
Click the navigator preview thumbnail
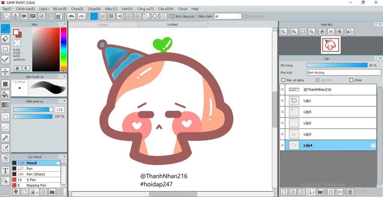(x=331, y=45)
